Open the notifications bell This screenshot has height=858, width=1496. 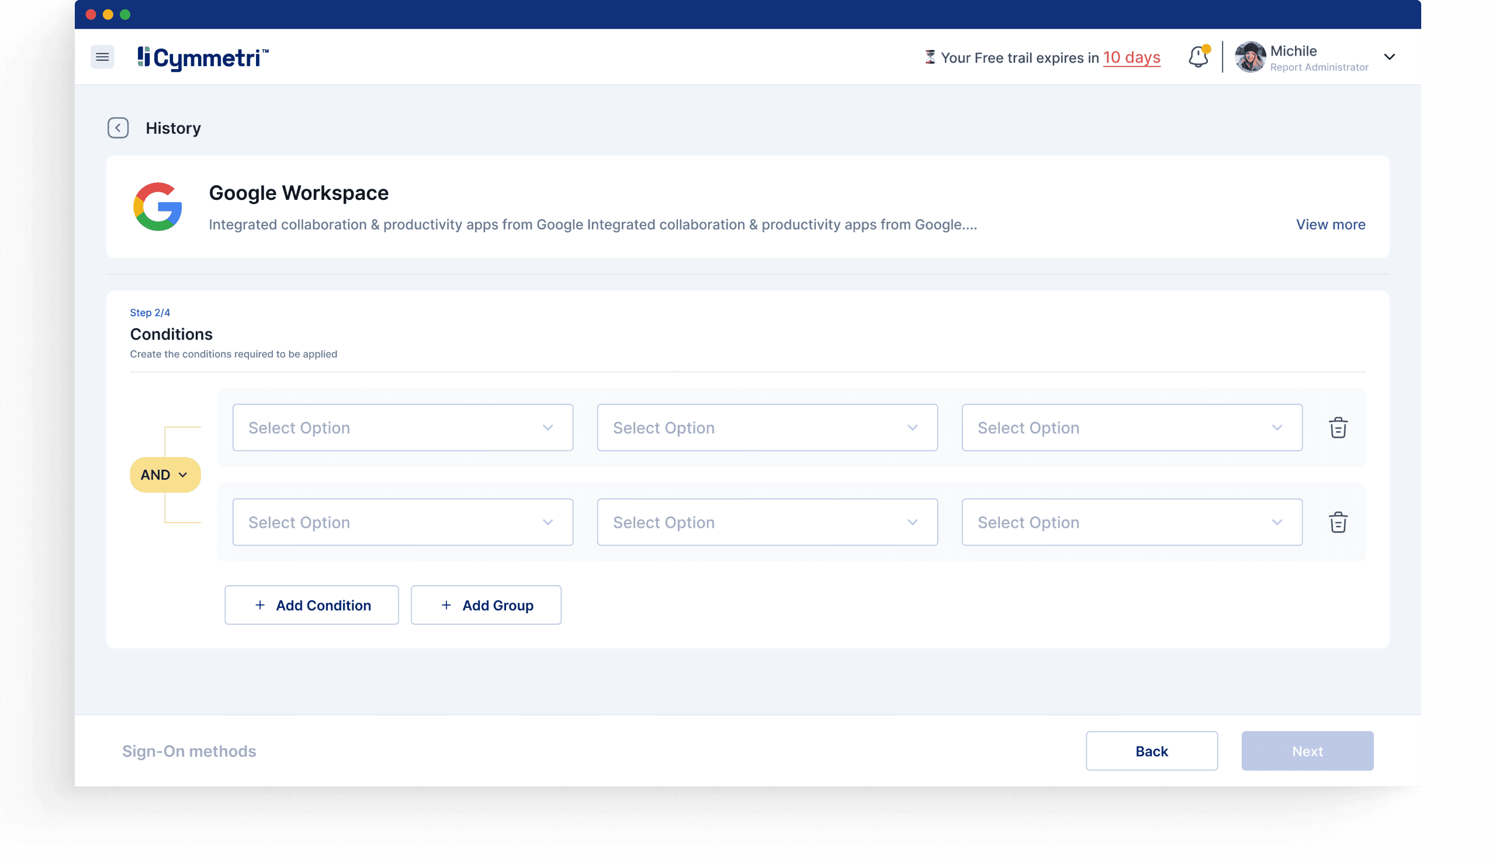pyautogui.click(x=1198, y=57)
